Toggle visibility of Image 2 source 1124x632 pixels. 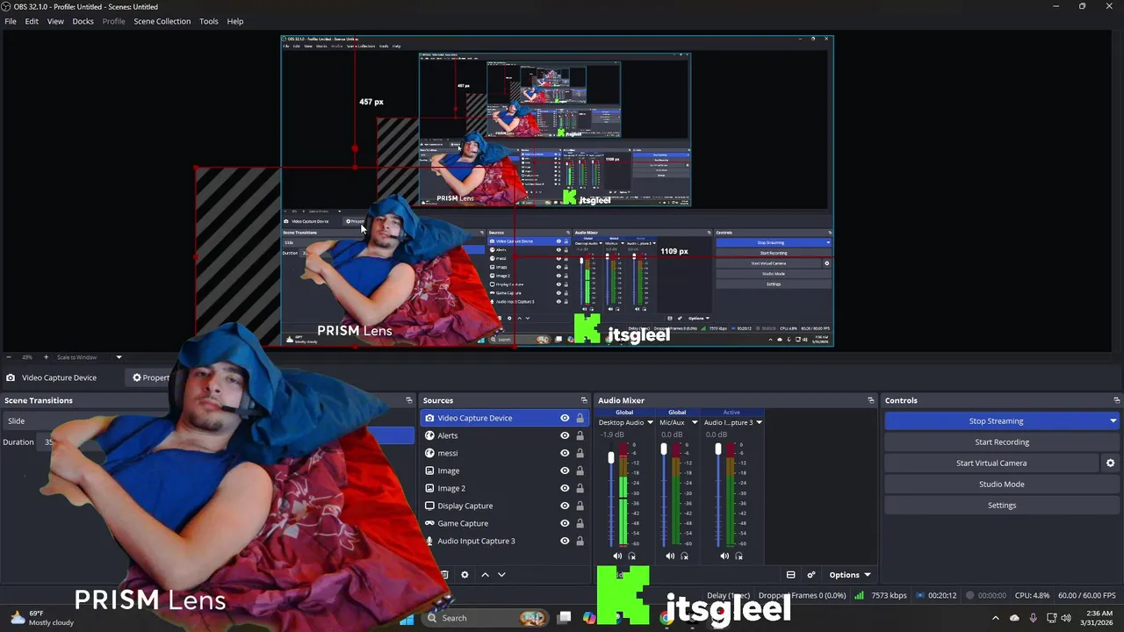(565, 488)
